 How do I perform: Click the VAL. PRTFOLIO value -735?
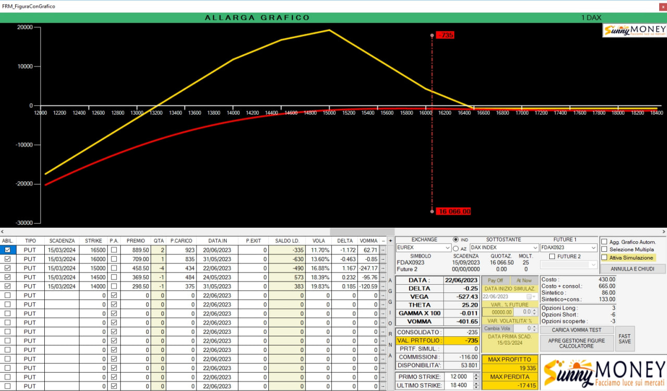[x=461, y=340]
